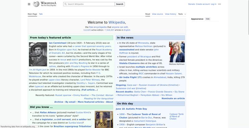The height and width of the screenshot is (128, 249).
Task: Click the Log in link
Action: point(214,4)
